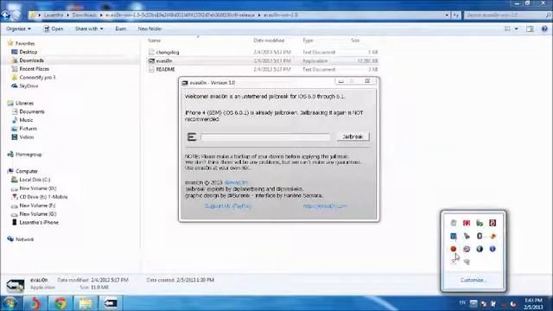This screenshot has width=553, height=311.
Task: Click the evasi0n jailbreak progress bar
Action: 265,136
